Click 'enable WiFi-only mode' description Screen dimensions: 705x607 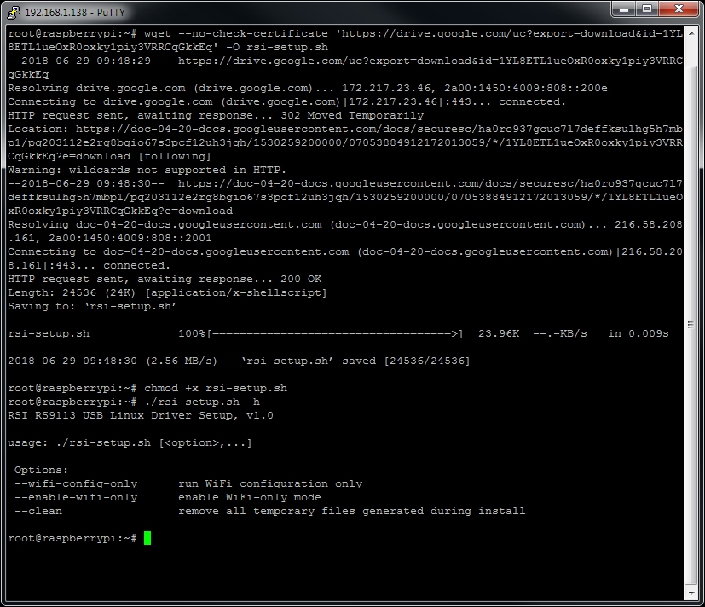[x=250, y=497]
